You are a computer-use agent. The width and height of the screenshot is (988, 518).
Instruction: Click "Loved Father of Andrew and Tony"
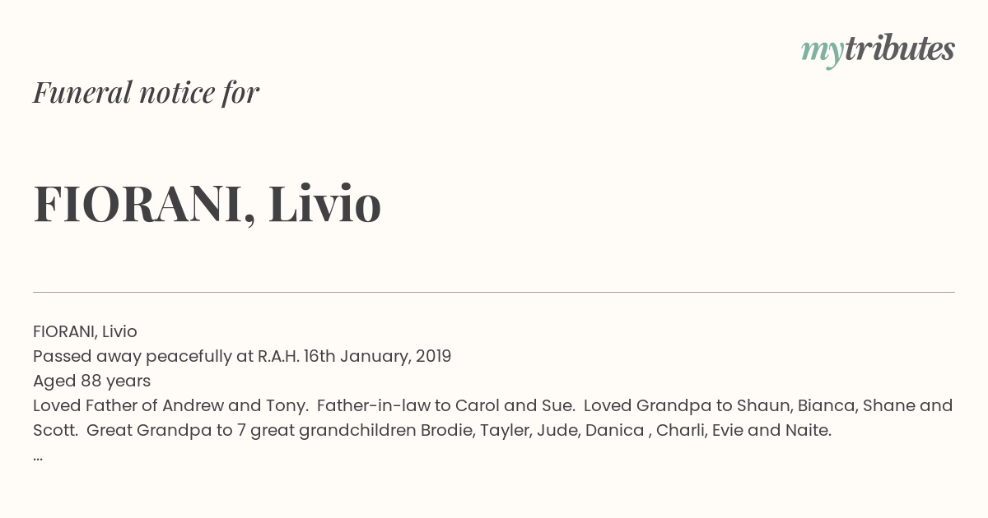[169, 405]
